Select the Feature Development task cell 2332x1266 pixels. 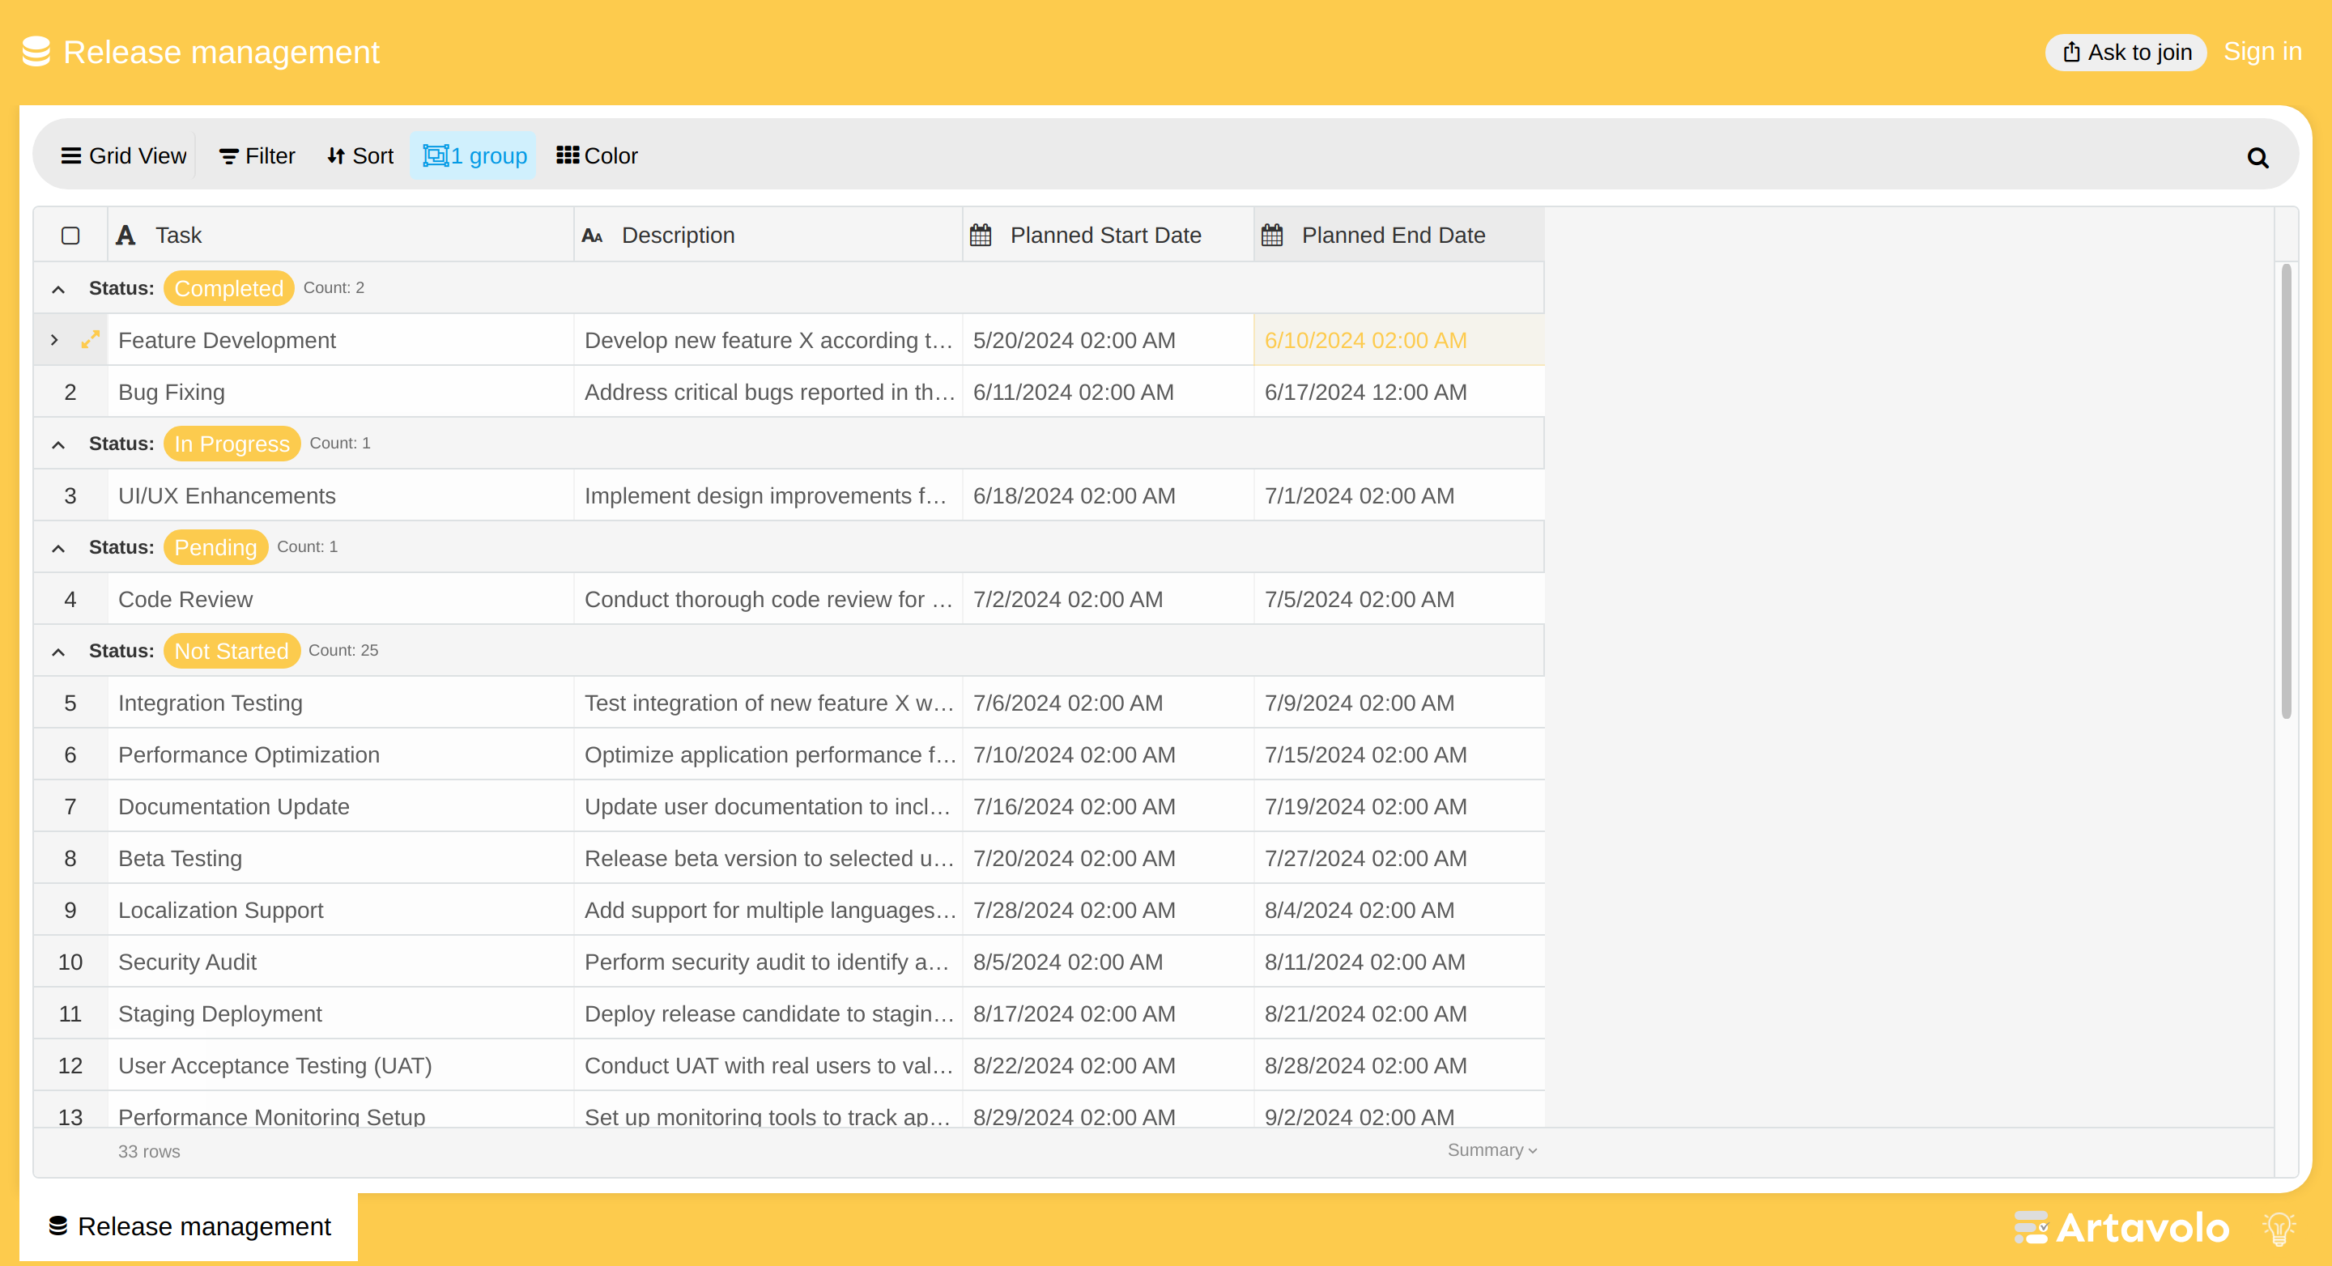[x=340, y=340]
